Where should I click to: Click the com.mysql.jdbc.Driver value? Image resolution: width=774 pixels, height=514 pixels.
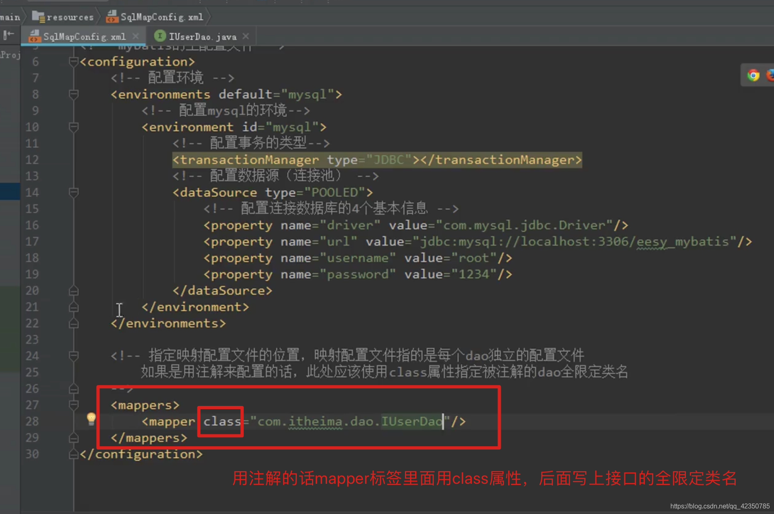[x=524, y=225]
